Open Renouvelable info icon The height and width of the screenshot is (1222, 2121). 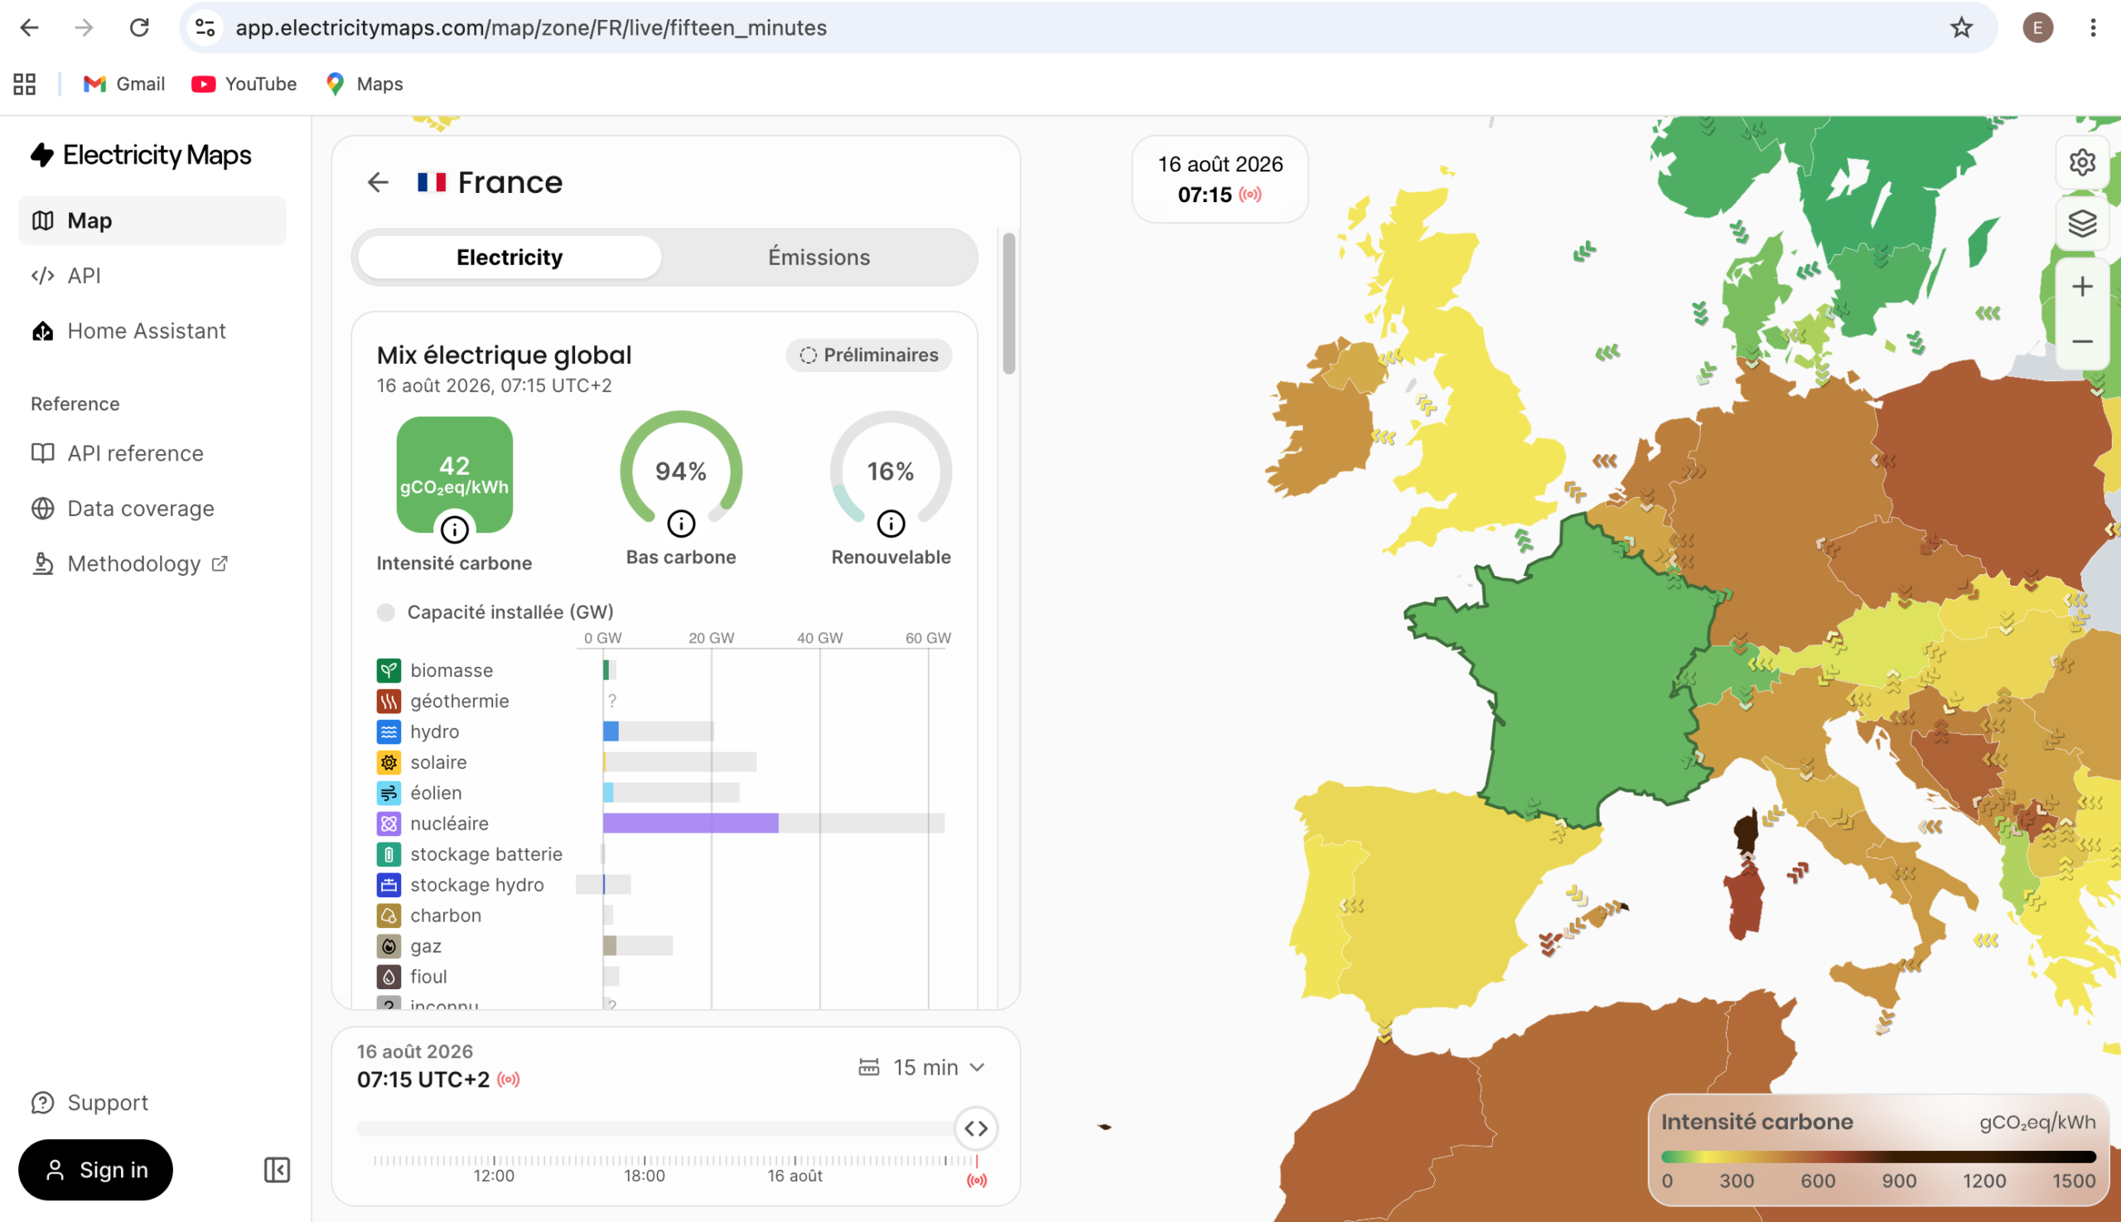(891, 524)
